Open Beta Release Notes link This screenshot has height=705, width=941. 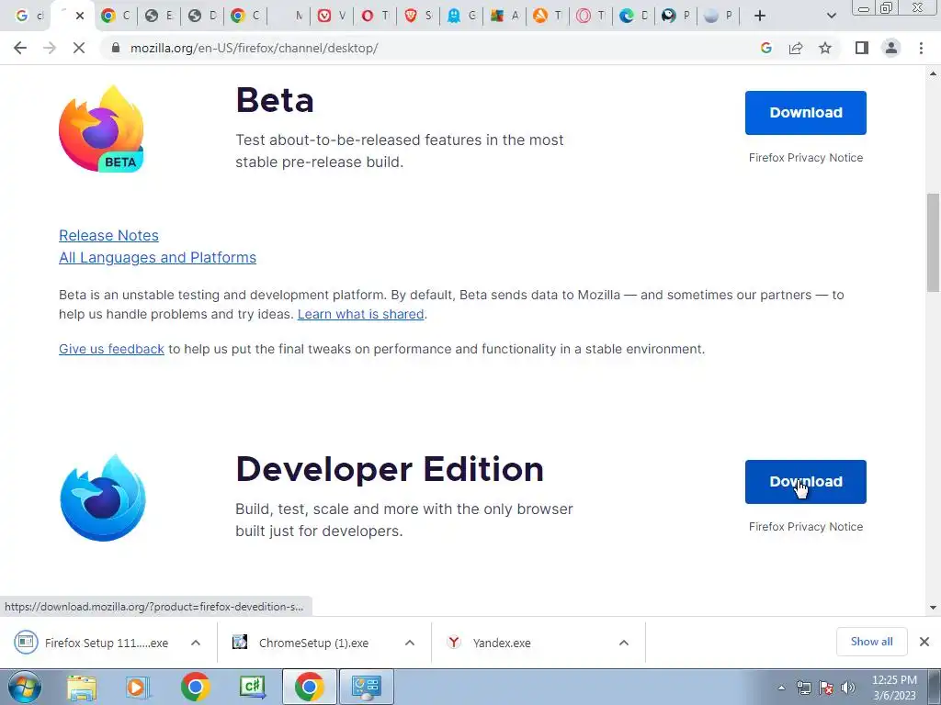[x=108, y=235]
